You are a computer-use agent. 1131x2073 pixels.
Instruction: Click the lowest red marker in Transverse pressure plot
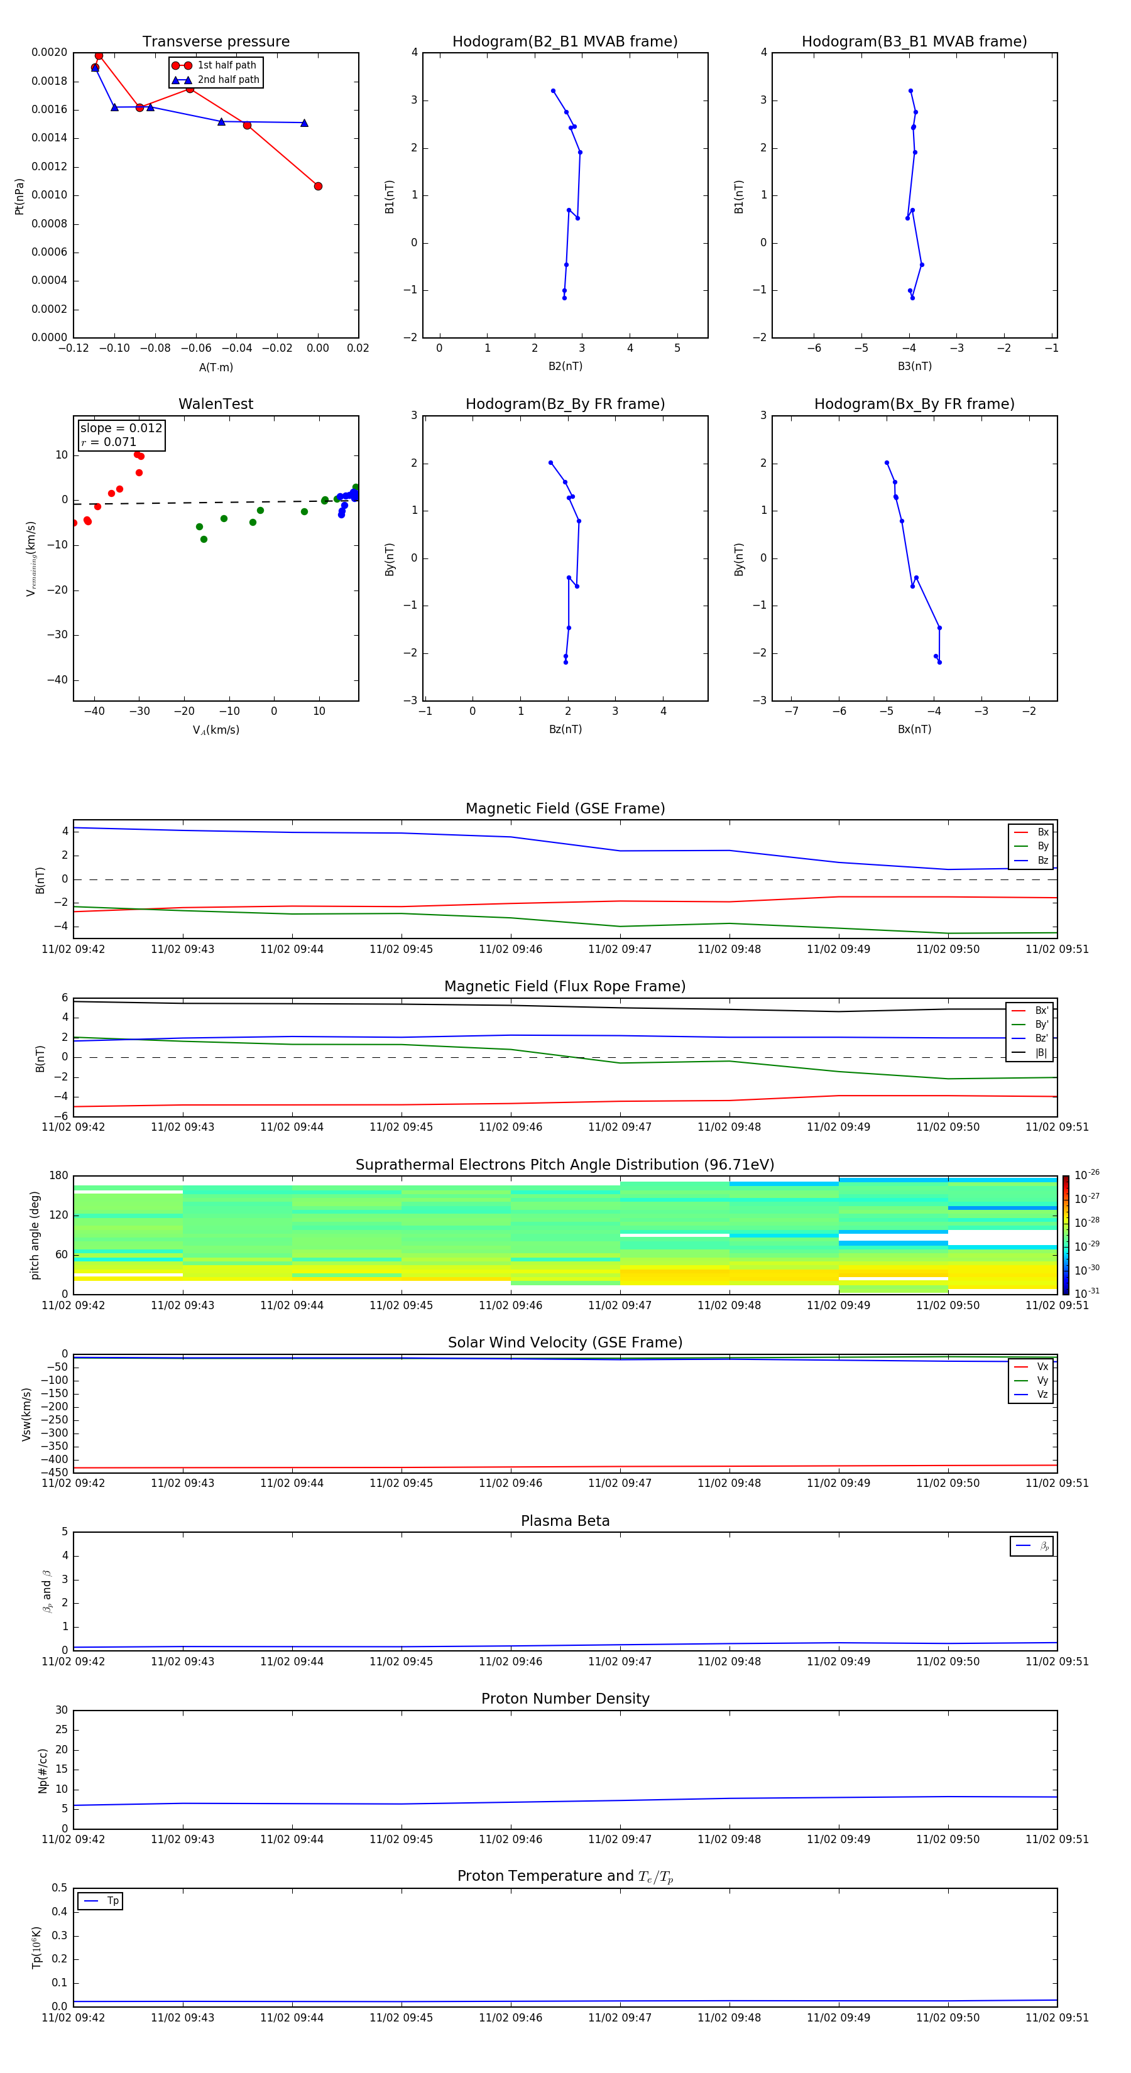pos(318,187)
